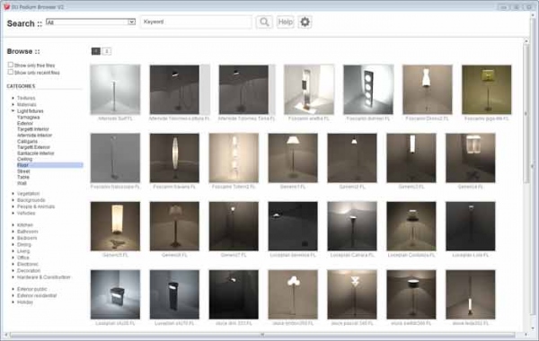Screen dimensions: 539x341
Task: Open the Decoration category
Action: [x=29, y=271]
